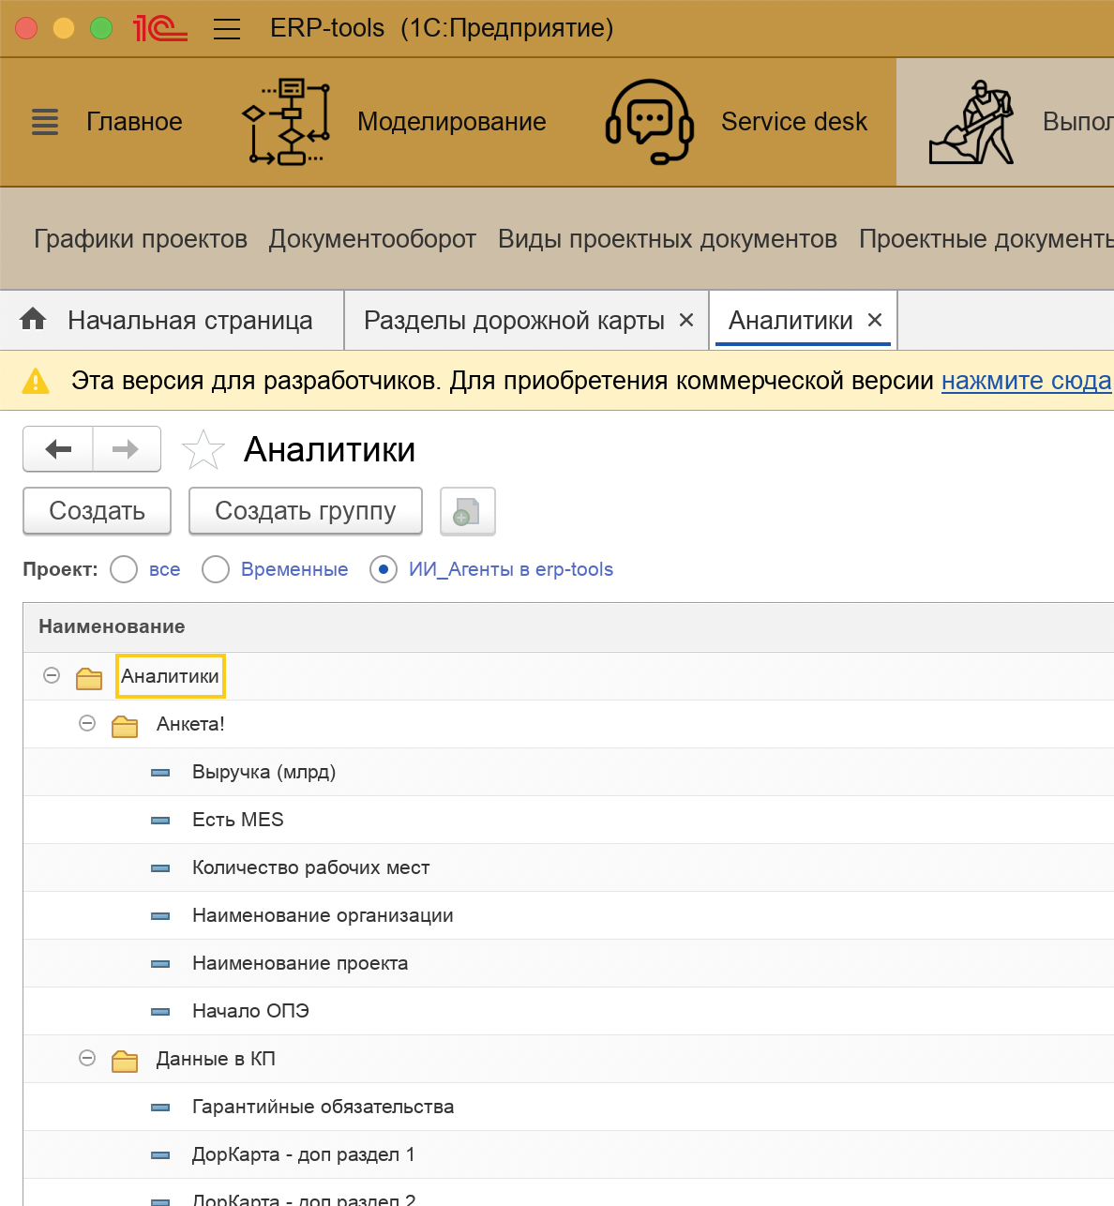Select the 'Есть MES' row
The height and width of the screenshot is (1206, 1114).
tap(568, 820)
